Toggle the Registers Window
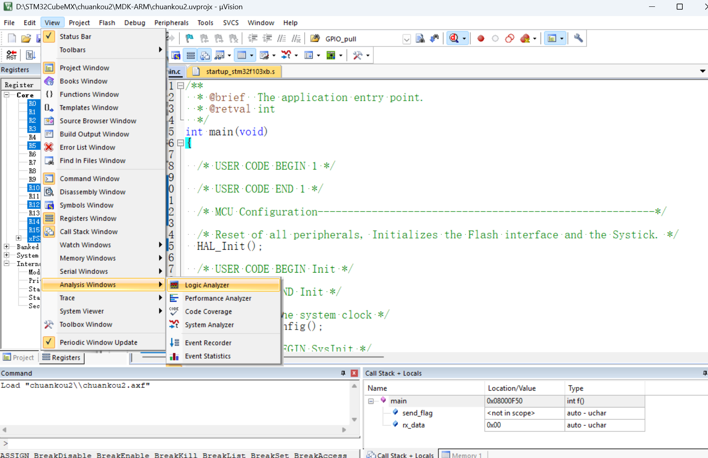 coord(104,218)
